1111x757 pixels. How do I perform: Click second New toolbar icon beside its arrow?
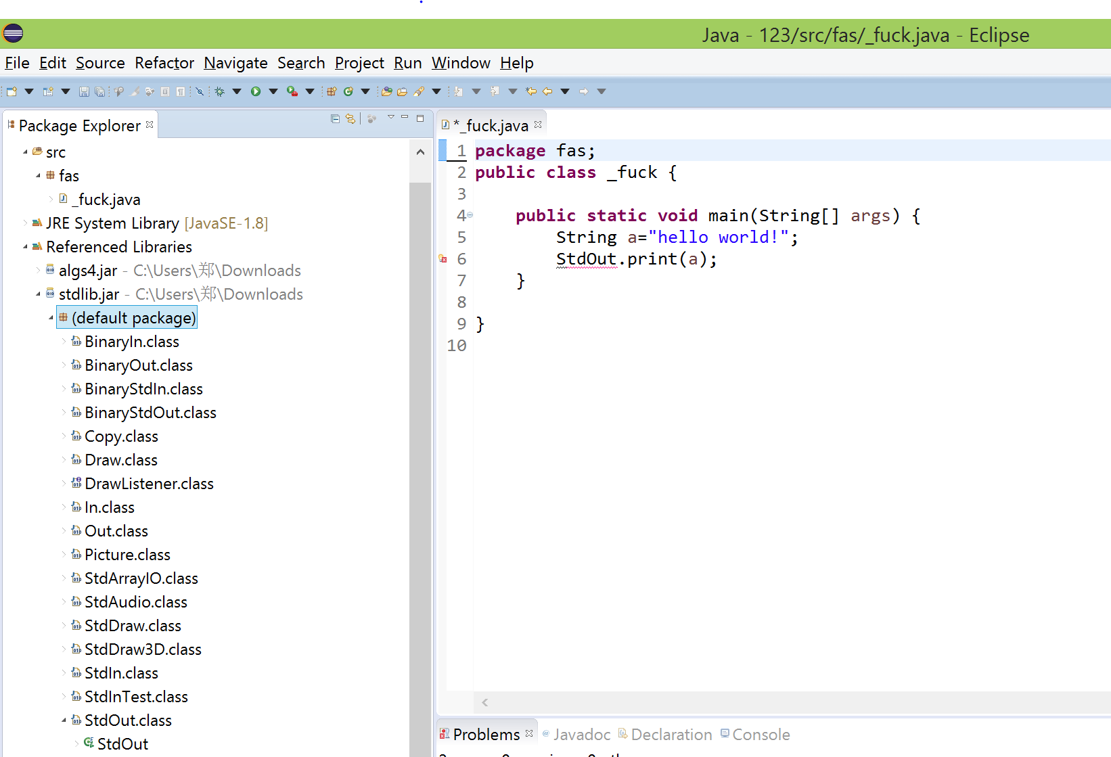pyautogui.click(x=48, y=91)
